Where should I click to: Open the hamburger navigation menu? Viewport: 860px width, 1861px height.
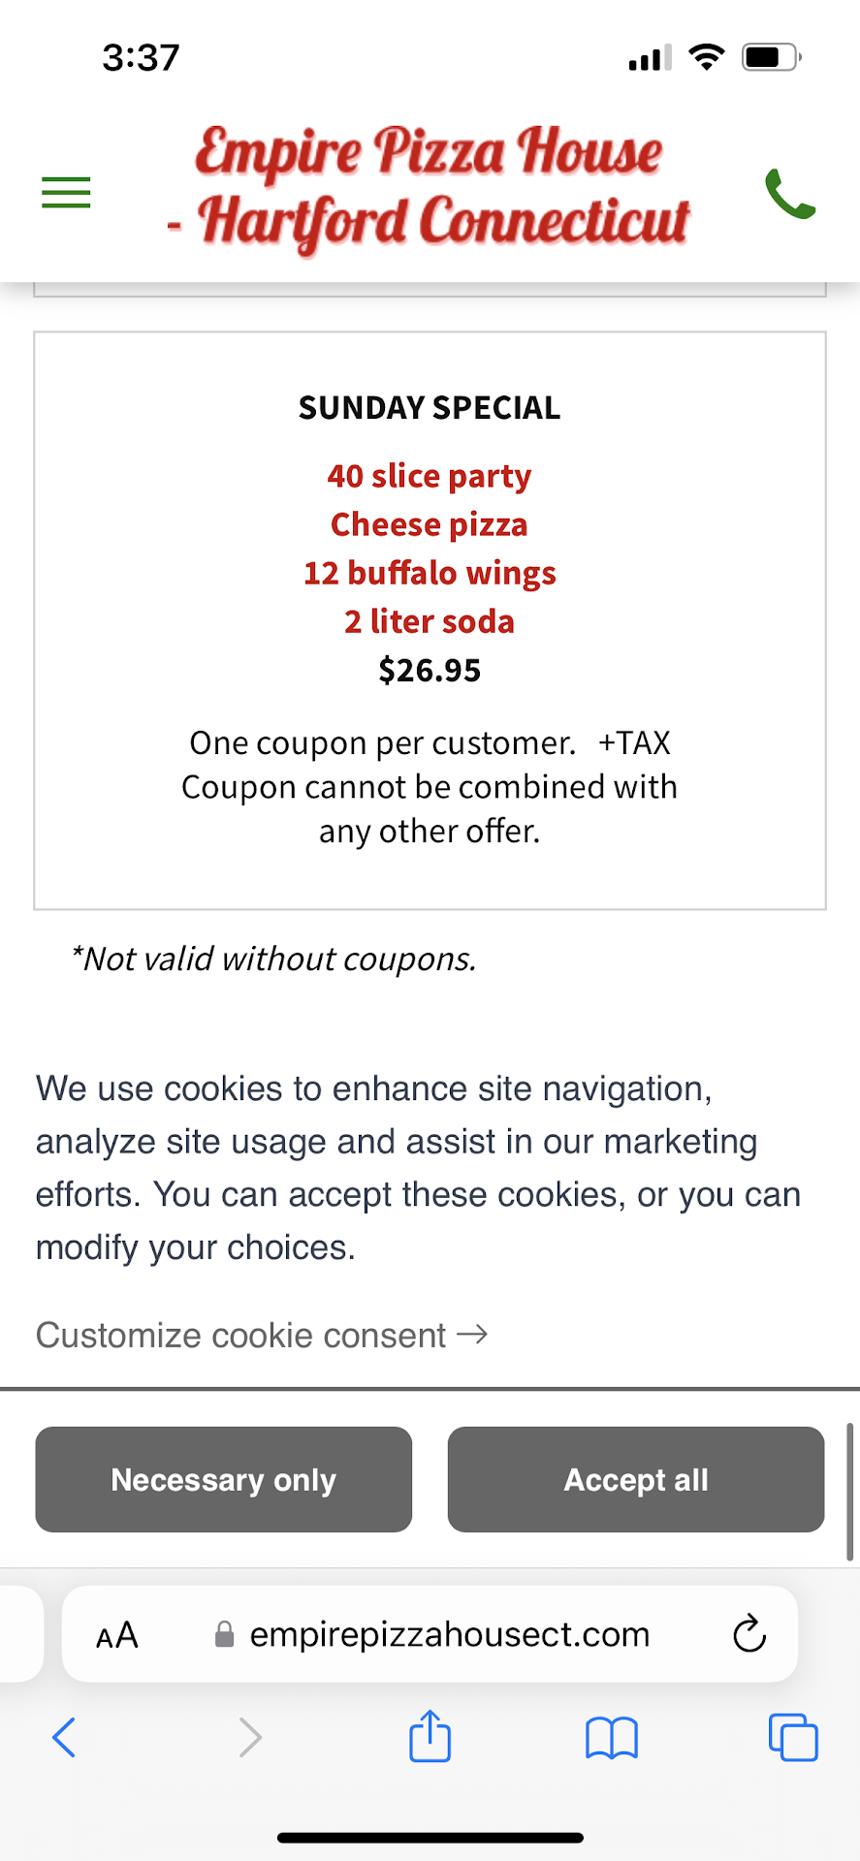point(66,192)
